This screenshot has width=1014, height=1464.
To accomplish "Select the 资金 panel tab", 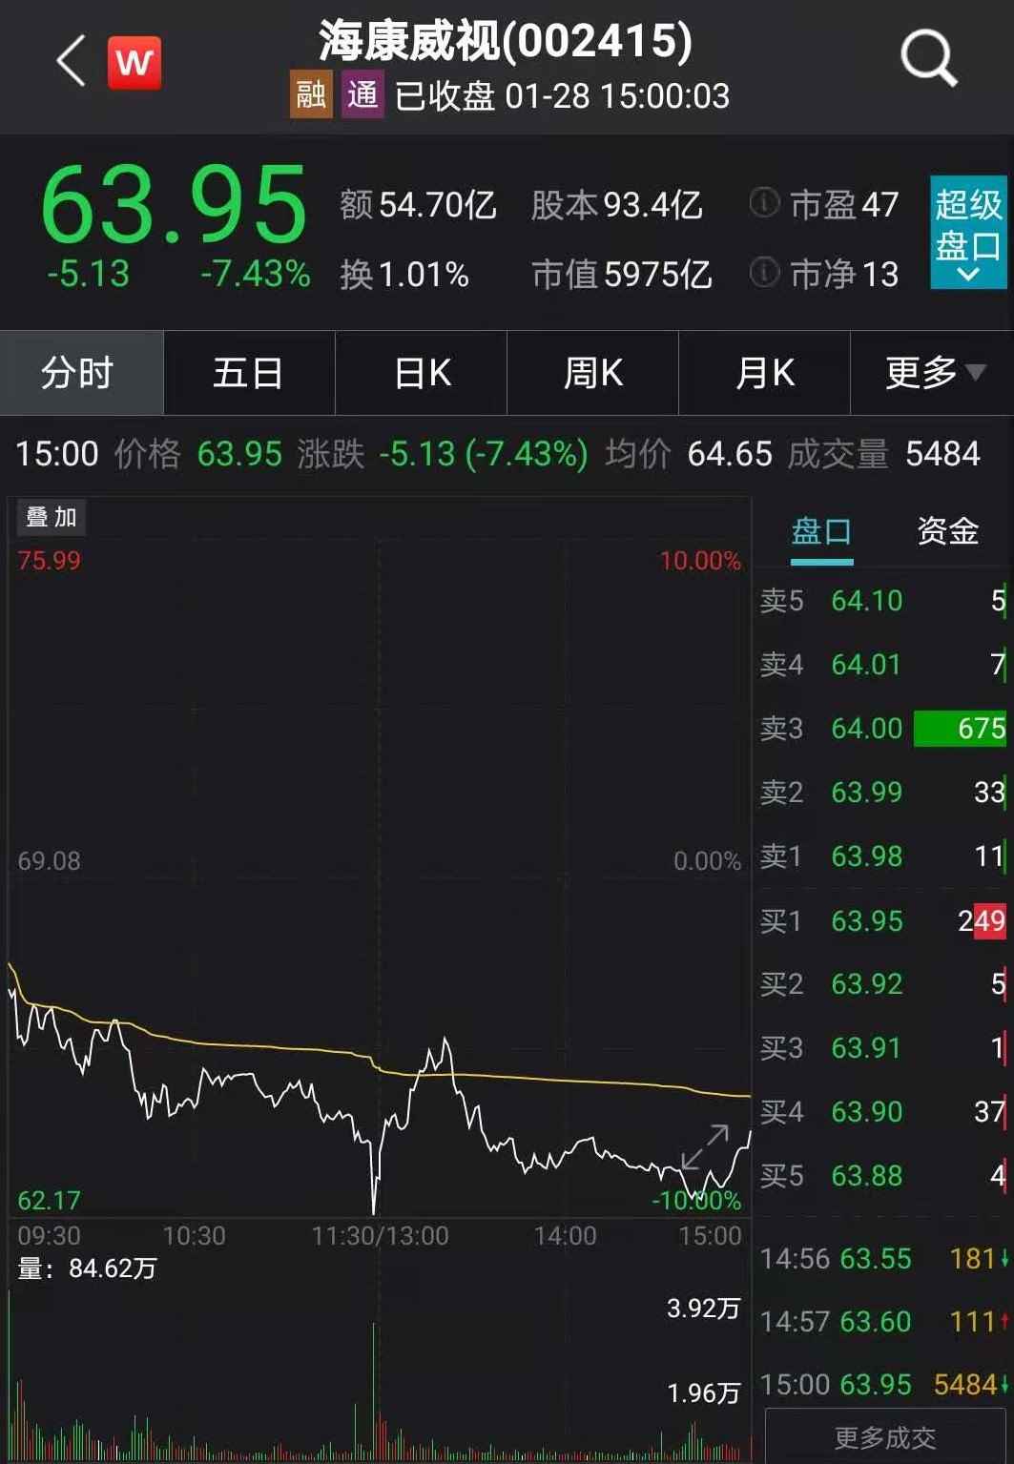I will click(947, 531).
